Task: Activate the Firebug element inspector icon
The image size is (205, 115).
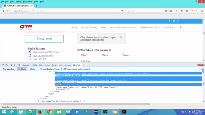Action: click(x=7, y=65)
